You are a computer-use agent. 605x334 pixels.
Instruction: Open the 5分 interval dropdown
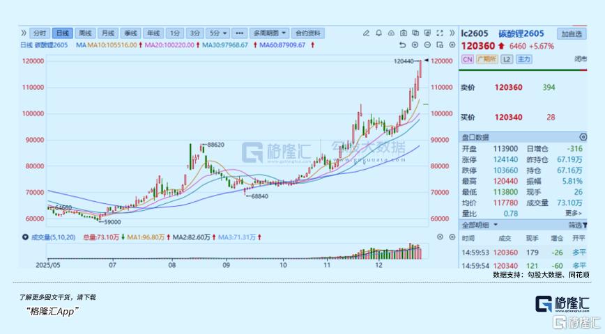pos(218,33)
